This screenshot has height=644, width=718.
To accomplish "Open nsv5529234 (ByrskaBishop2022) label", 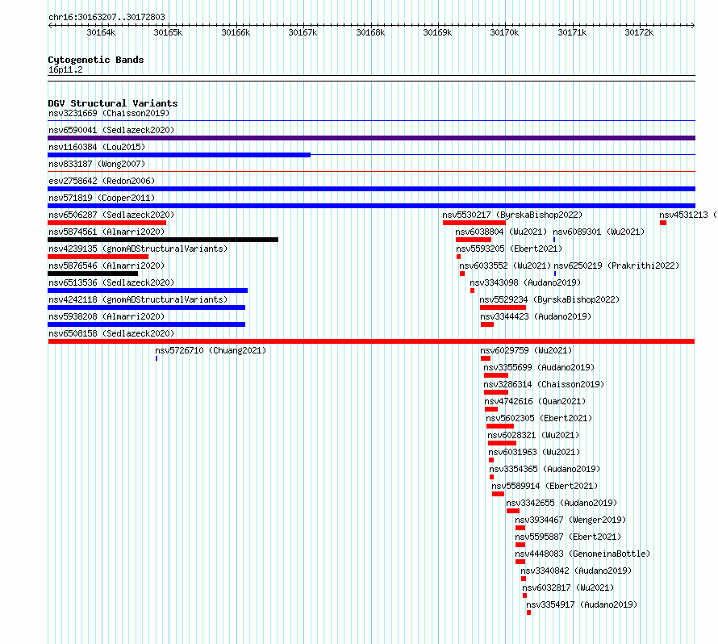I will pos(549,299).
